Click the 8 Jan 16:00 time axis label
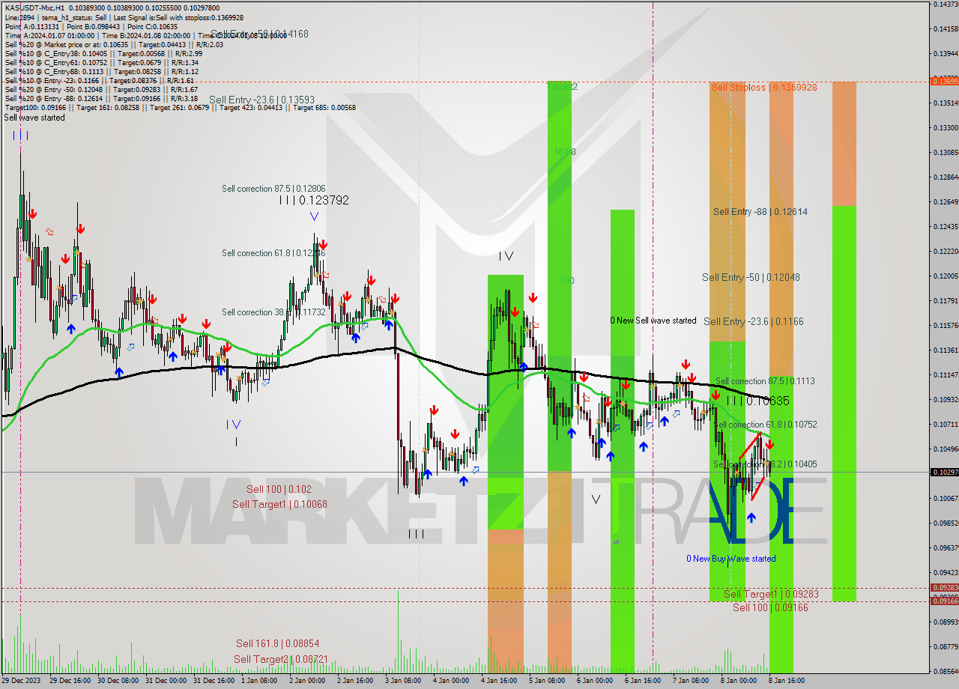The height and width of the screenshot is (689, 959). (x=786, y=681)
